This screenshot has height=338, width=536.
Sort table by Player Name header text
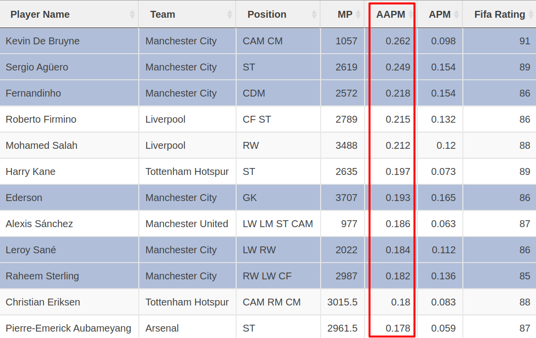click(40, 15)
